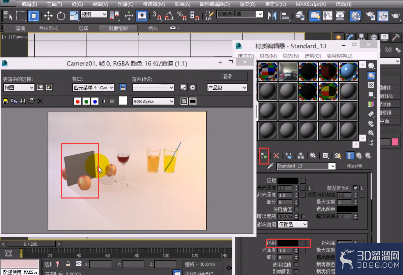
Task: Toggle the alpha channel display
Action: coord(103,101)
